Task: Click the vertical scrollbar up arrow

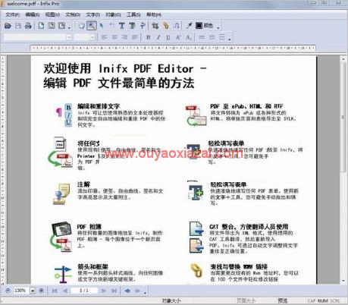Action: (343, 59)
